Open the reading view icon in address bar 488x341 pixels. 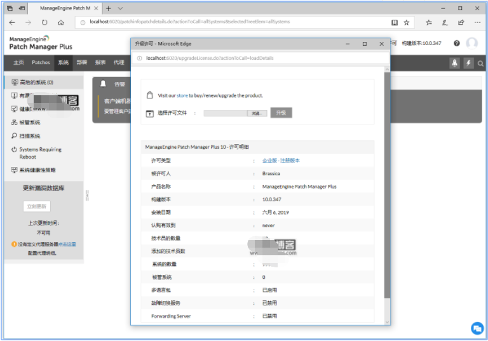pyautogui.click(x=395, y=22)
